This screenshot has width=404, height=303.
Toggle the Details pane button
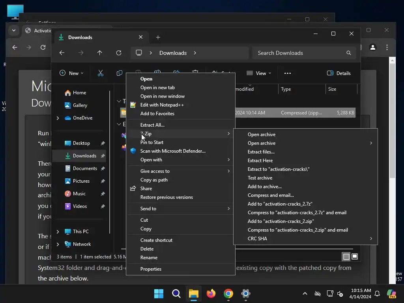click(339, 73)
